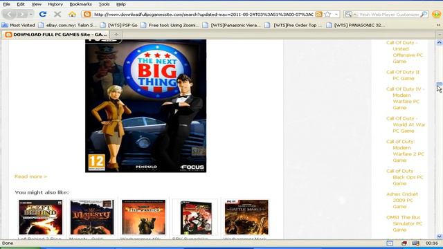Open the Warhammer Battle March thumbnail
This screenshot has width=443, height=249.
[246, 217]
